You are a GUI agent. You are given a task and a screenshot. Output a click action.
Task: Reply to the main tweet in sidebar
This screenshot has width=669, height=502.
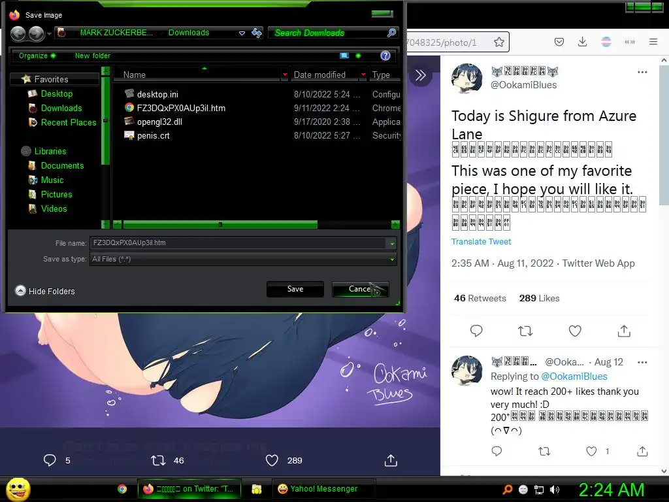(476, 331)
